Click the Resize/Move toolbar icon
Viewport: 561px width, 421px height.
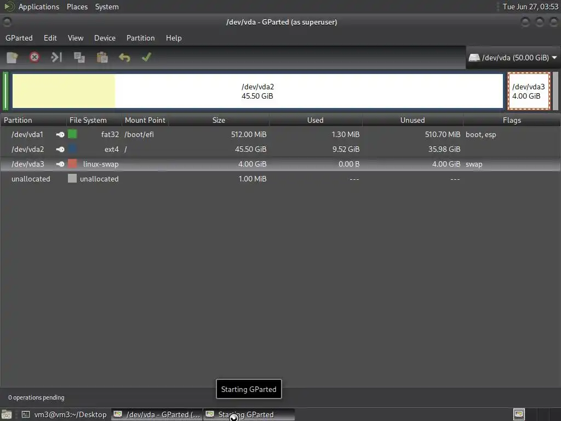(x=56, y=57)
